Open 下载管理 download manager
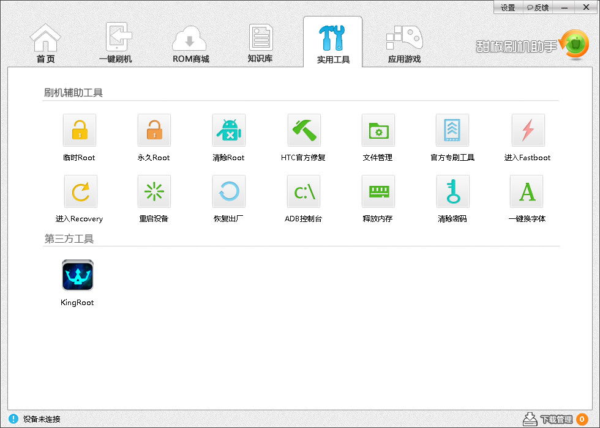The image size is (600, 428). click(x=556, y=419)
